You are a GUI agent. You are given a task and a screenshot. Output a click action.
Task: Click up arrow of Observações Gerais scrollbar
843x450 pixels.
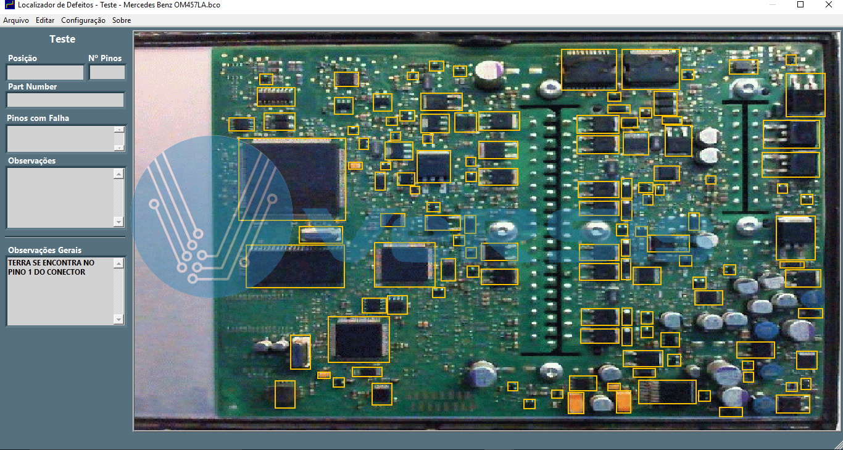pyautogui.click(x=119, y=263)
